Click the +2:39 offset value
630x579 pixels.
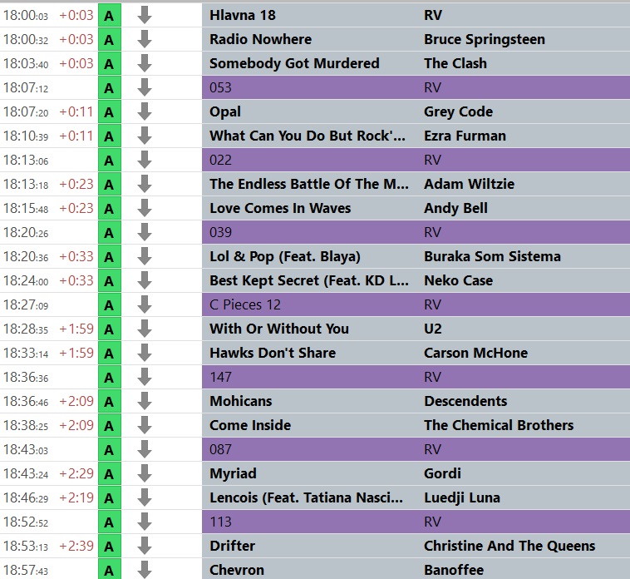click(76, 546)
